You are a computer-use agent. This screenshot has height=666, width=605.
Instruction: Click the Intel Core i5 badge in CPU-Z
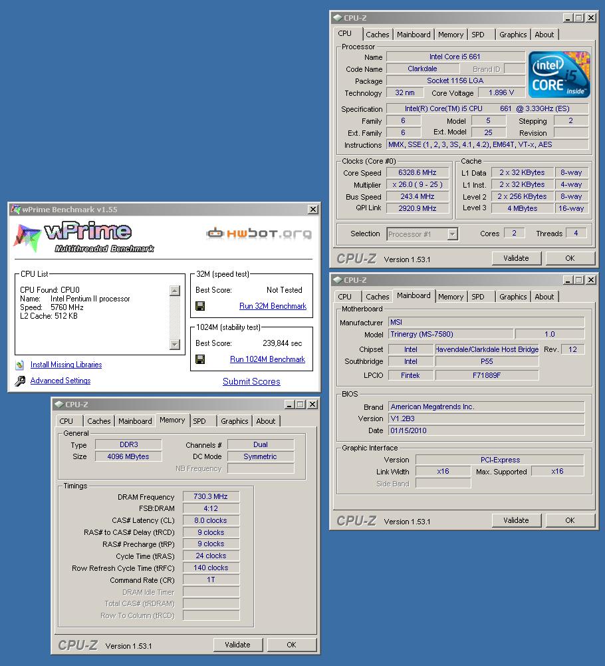pyautogui.click(x=559, y=75)
